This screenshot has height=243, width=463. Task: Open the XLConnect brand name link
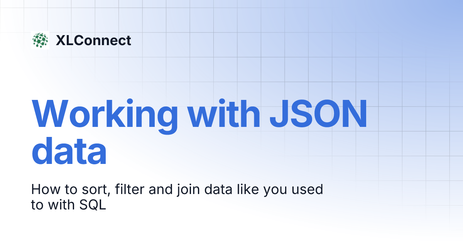click(93, 40)
